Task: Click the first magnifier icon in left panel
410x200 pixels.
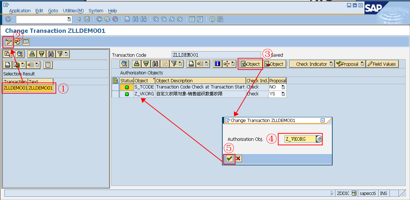Action: tap(8, 54)
